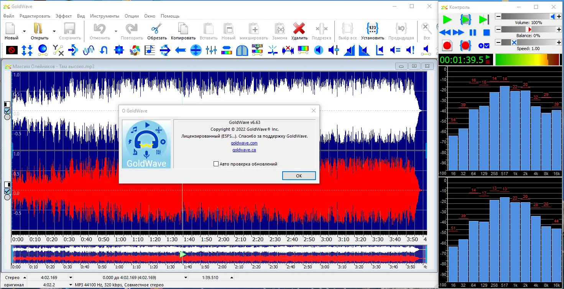
Task: Click the Copy (Копировать) toolbar button
Action: (183, 31)
